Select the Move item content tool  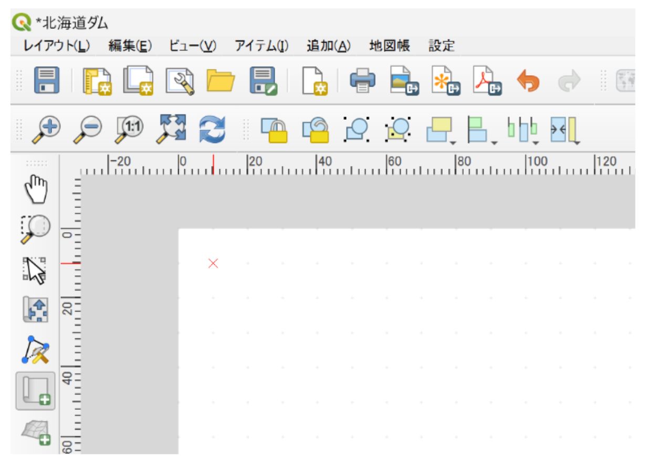point(36,309)
